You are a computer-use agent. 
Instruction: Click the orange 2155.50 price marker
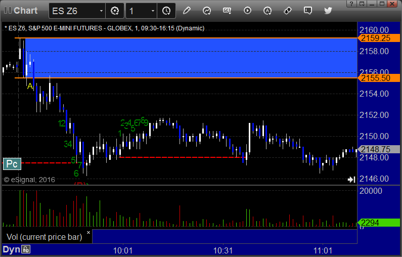click(379, 78)
